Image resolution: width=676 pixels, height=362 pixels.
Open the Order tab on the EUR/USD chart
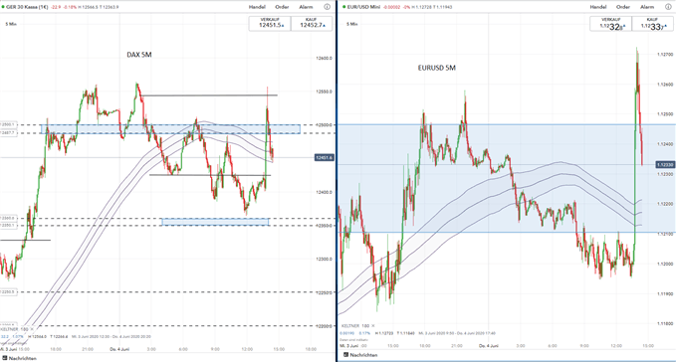pos(623,7)
